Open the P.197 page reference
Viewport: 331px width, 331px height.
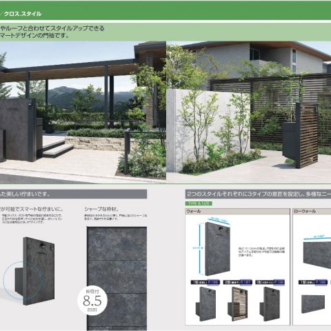pyautogui.click(x=246, y=282)
